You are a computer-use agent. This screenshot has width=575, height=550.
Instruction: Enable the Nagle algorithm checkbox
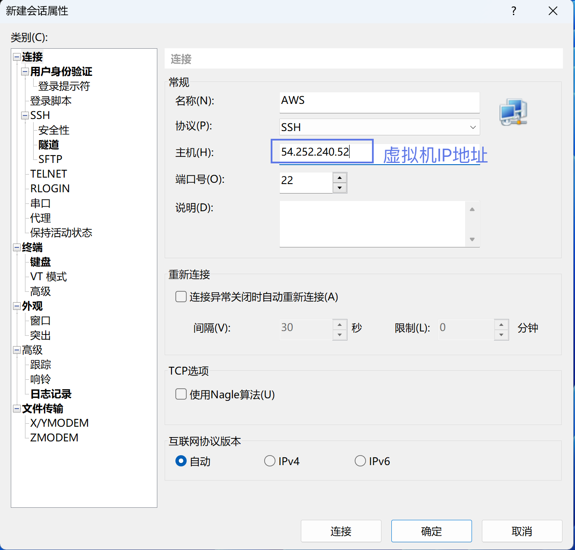coord(181,394)
